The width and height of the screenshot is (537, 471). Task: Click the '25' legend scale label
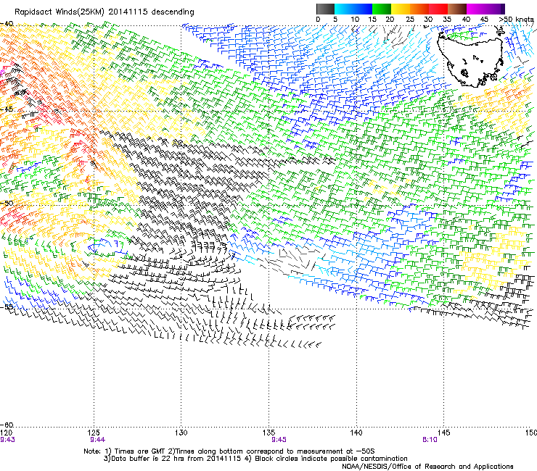tap(409, 19)
